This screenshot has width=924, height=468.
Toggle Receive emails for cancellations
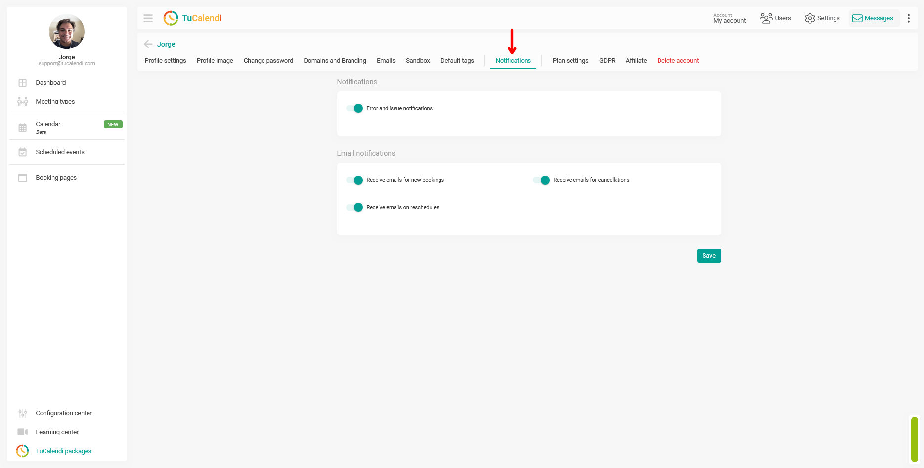(541, 180)
